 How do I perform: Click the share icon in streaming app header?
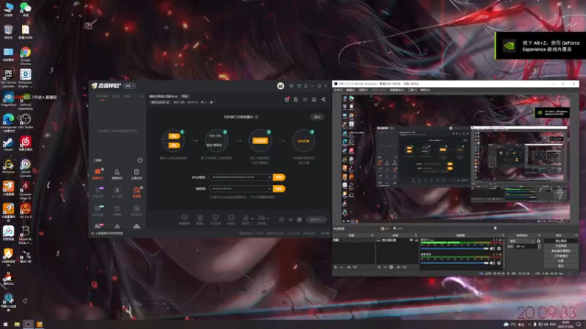tap(323, 99)
